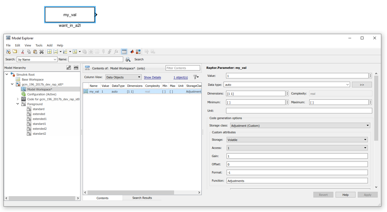This screenshot has width=387, height=212.
Task: Open the Edit menu
Action: coord(18,45)
